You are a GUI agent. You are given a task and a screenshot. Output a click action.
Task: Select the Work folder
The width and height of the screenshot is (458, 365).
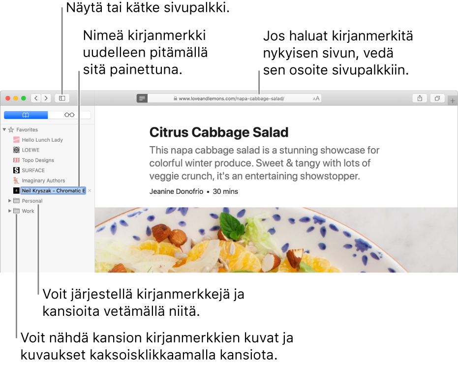pyautogui.click(x=28, y=211)
